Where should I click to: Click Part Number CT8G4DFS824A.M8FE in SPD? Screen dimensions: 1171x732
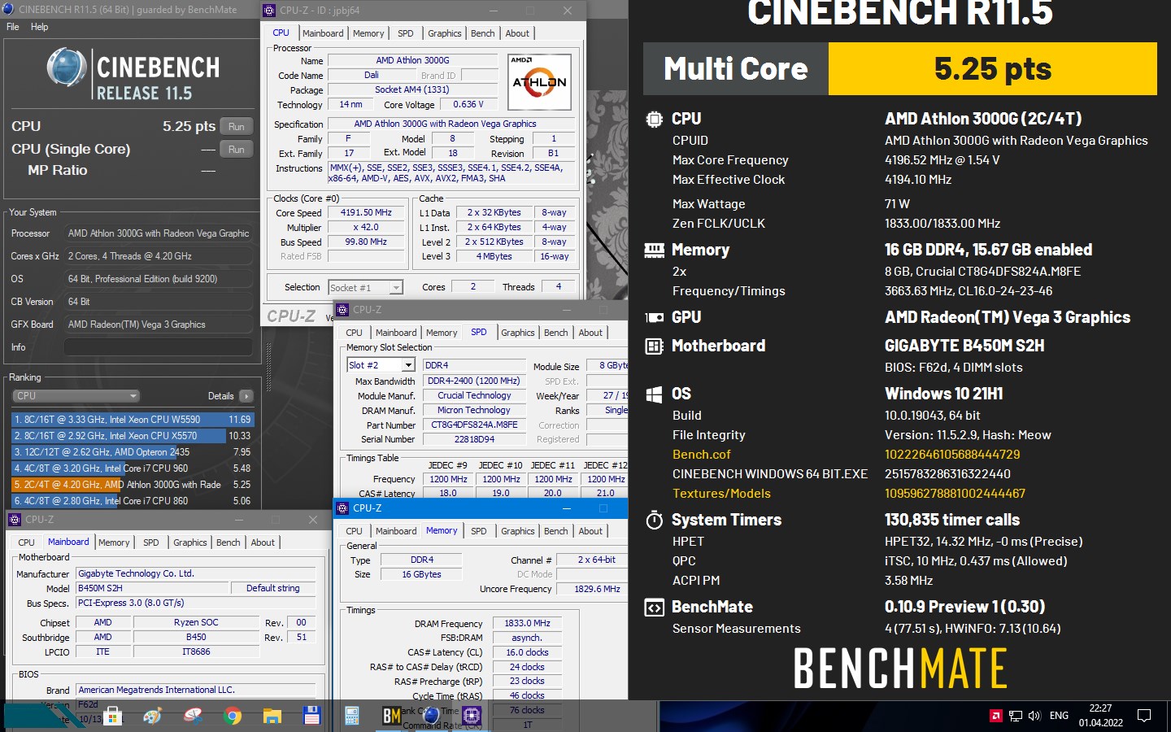click(x=474, y=425)
